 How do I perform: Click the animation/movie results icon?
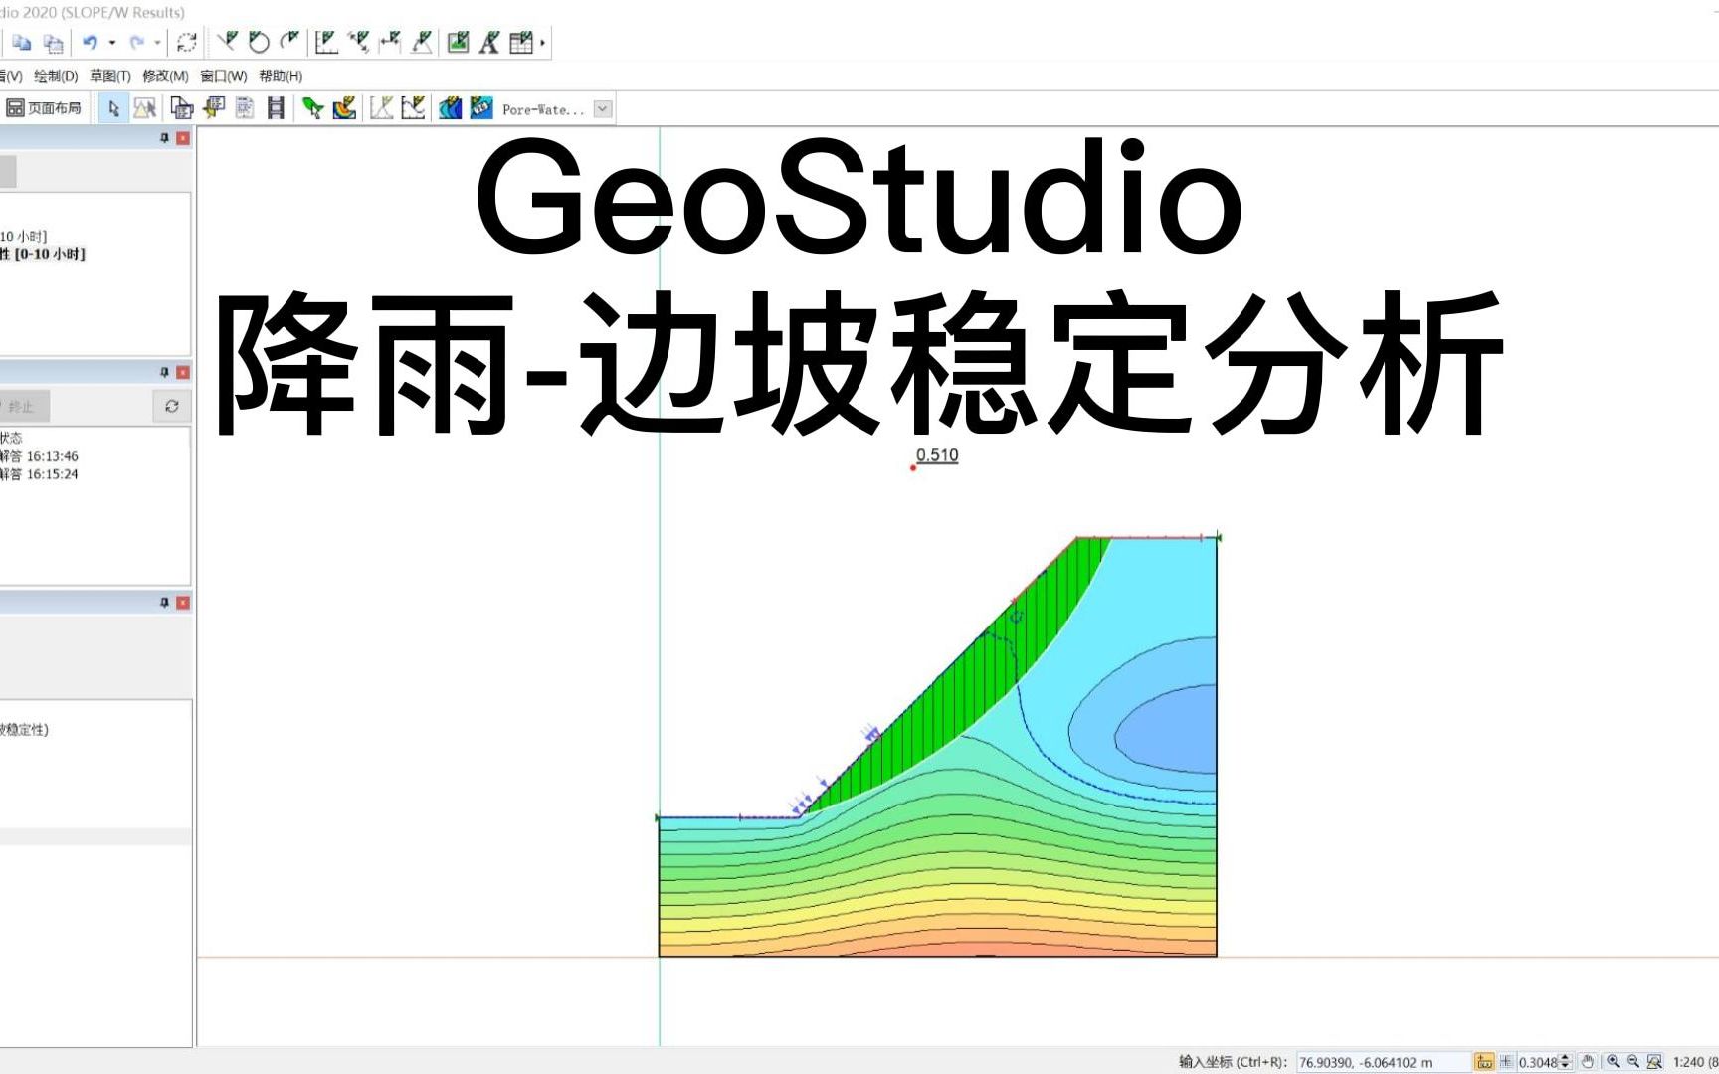[x=276, y=109]
